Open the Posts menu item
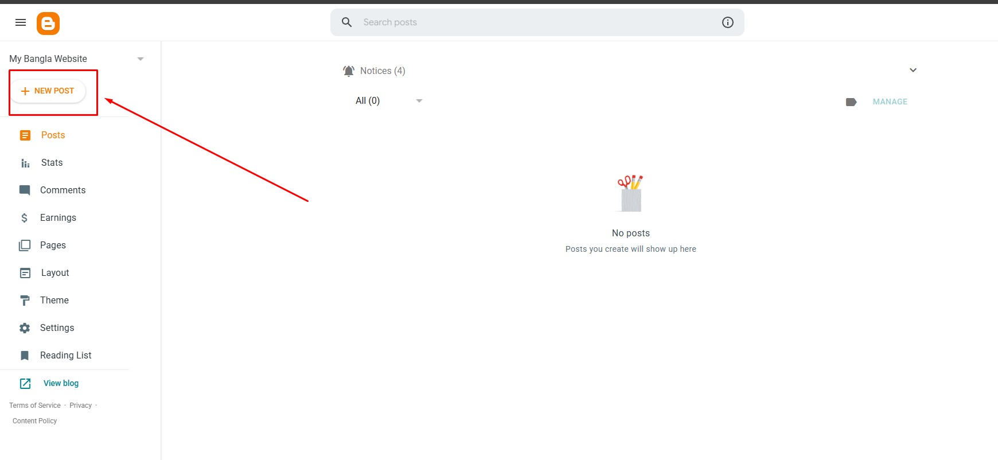Image resolution: width=998 pixels, height=460 pixels. coord(53,135)
